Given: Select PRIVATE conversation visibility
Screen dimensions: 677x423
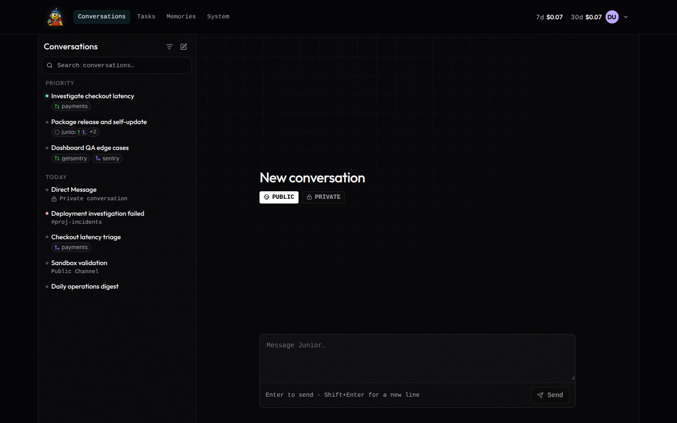Looking at the screenshot, I should tap(323, 197).
